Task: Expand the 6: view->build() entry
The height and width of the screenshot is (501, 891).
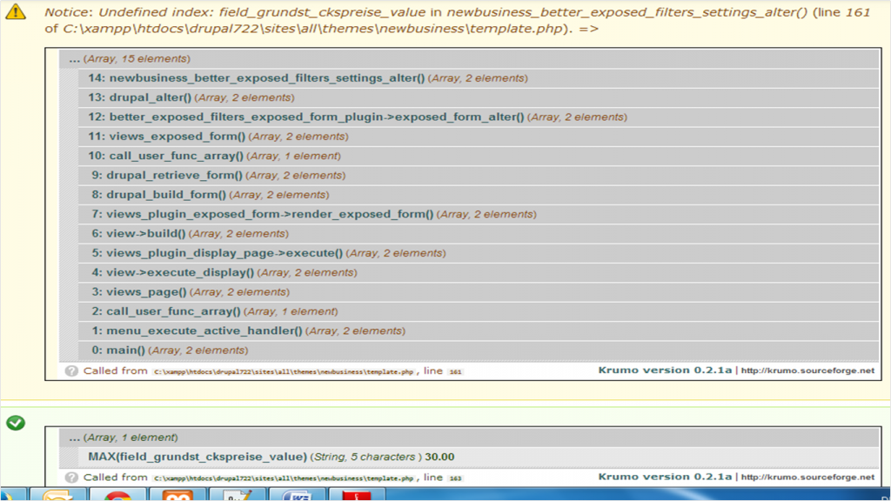Action: pos(139,234)
